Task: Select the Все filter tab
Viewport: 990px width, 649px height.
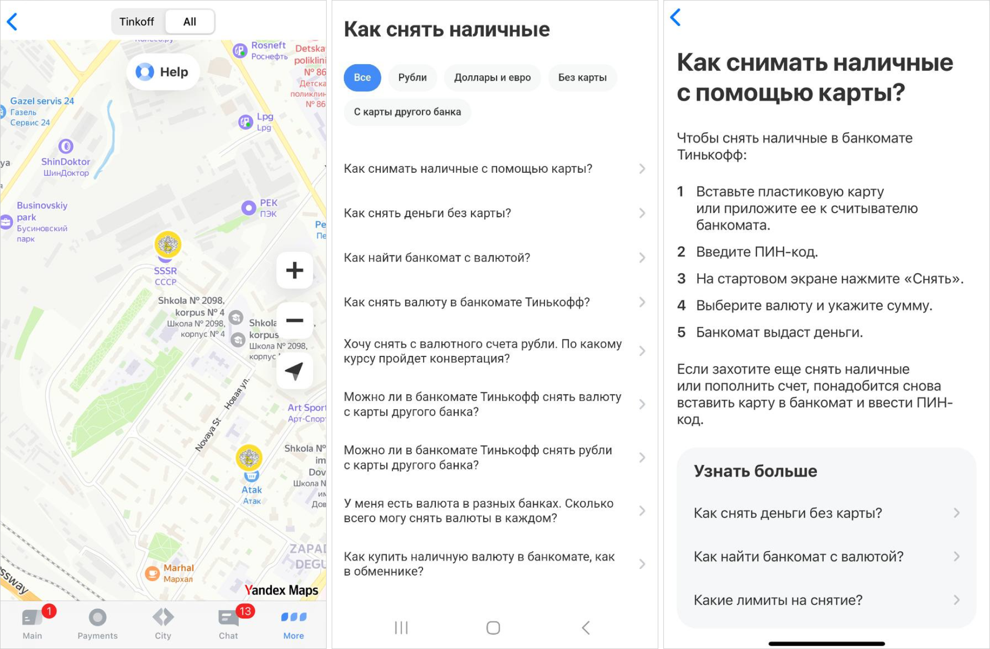Action: pyautogui.click(x=362, y=77)
